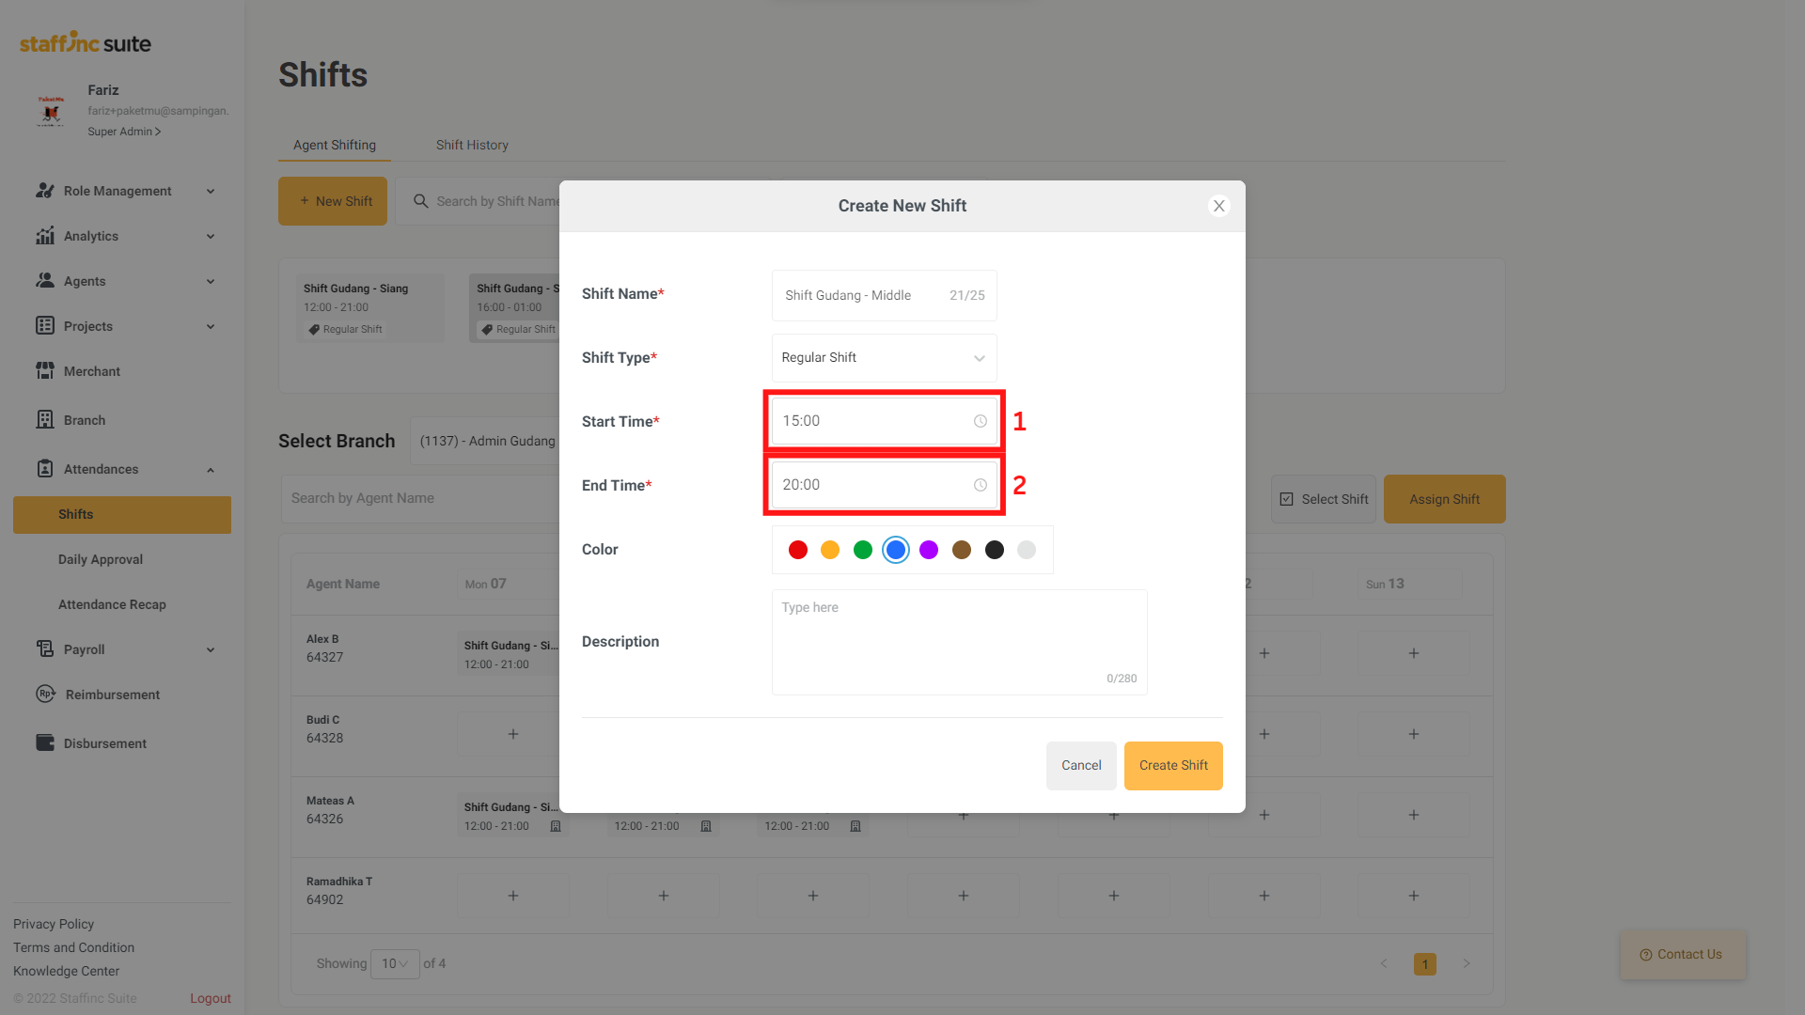
Task: Click the Role Management sidebar icon
Action: [44, 191]
